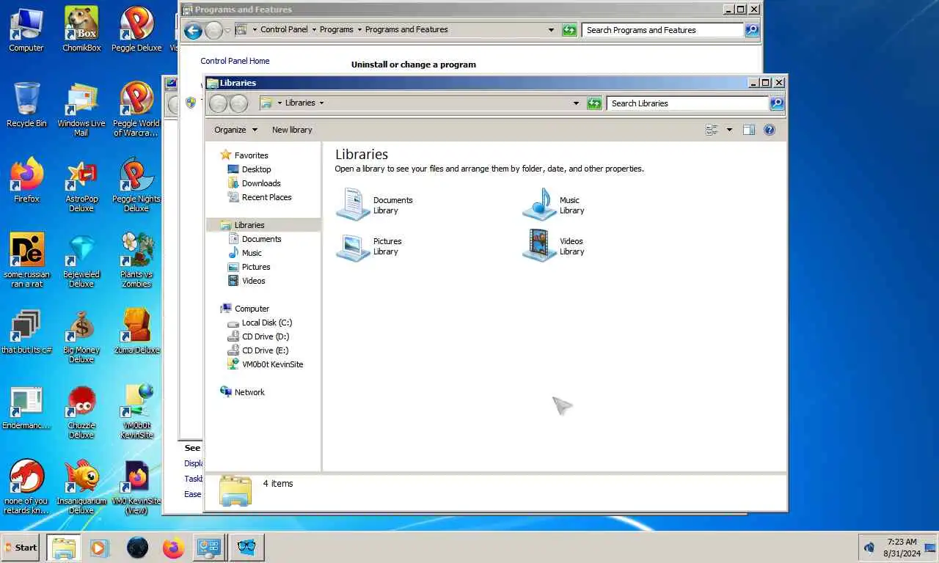939x563 pixels.
Task: Expand Programs and Features address dropdown
Action: pyautogui.click(x=551, y=30)
